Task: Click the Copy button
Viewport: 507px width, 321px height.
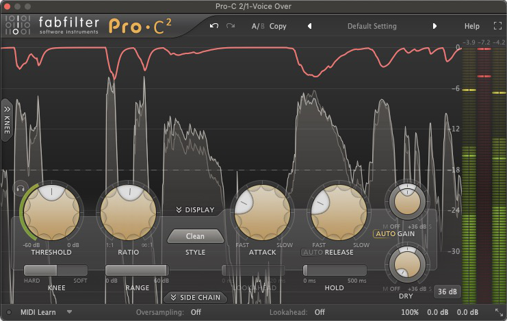Action: coord(278,26)
